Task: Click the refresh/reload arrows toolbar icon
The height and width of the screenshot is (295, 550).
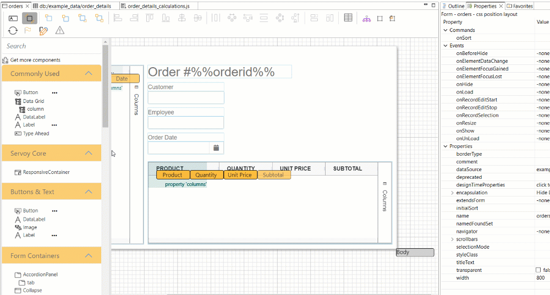Action: 13,31
